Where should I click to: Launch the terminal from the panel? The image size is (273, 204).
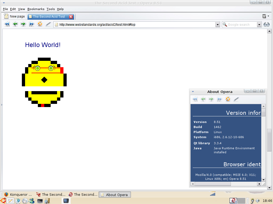click(40, 201)
